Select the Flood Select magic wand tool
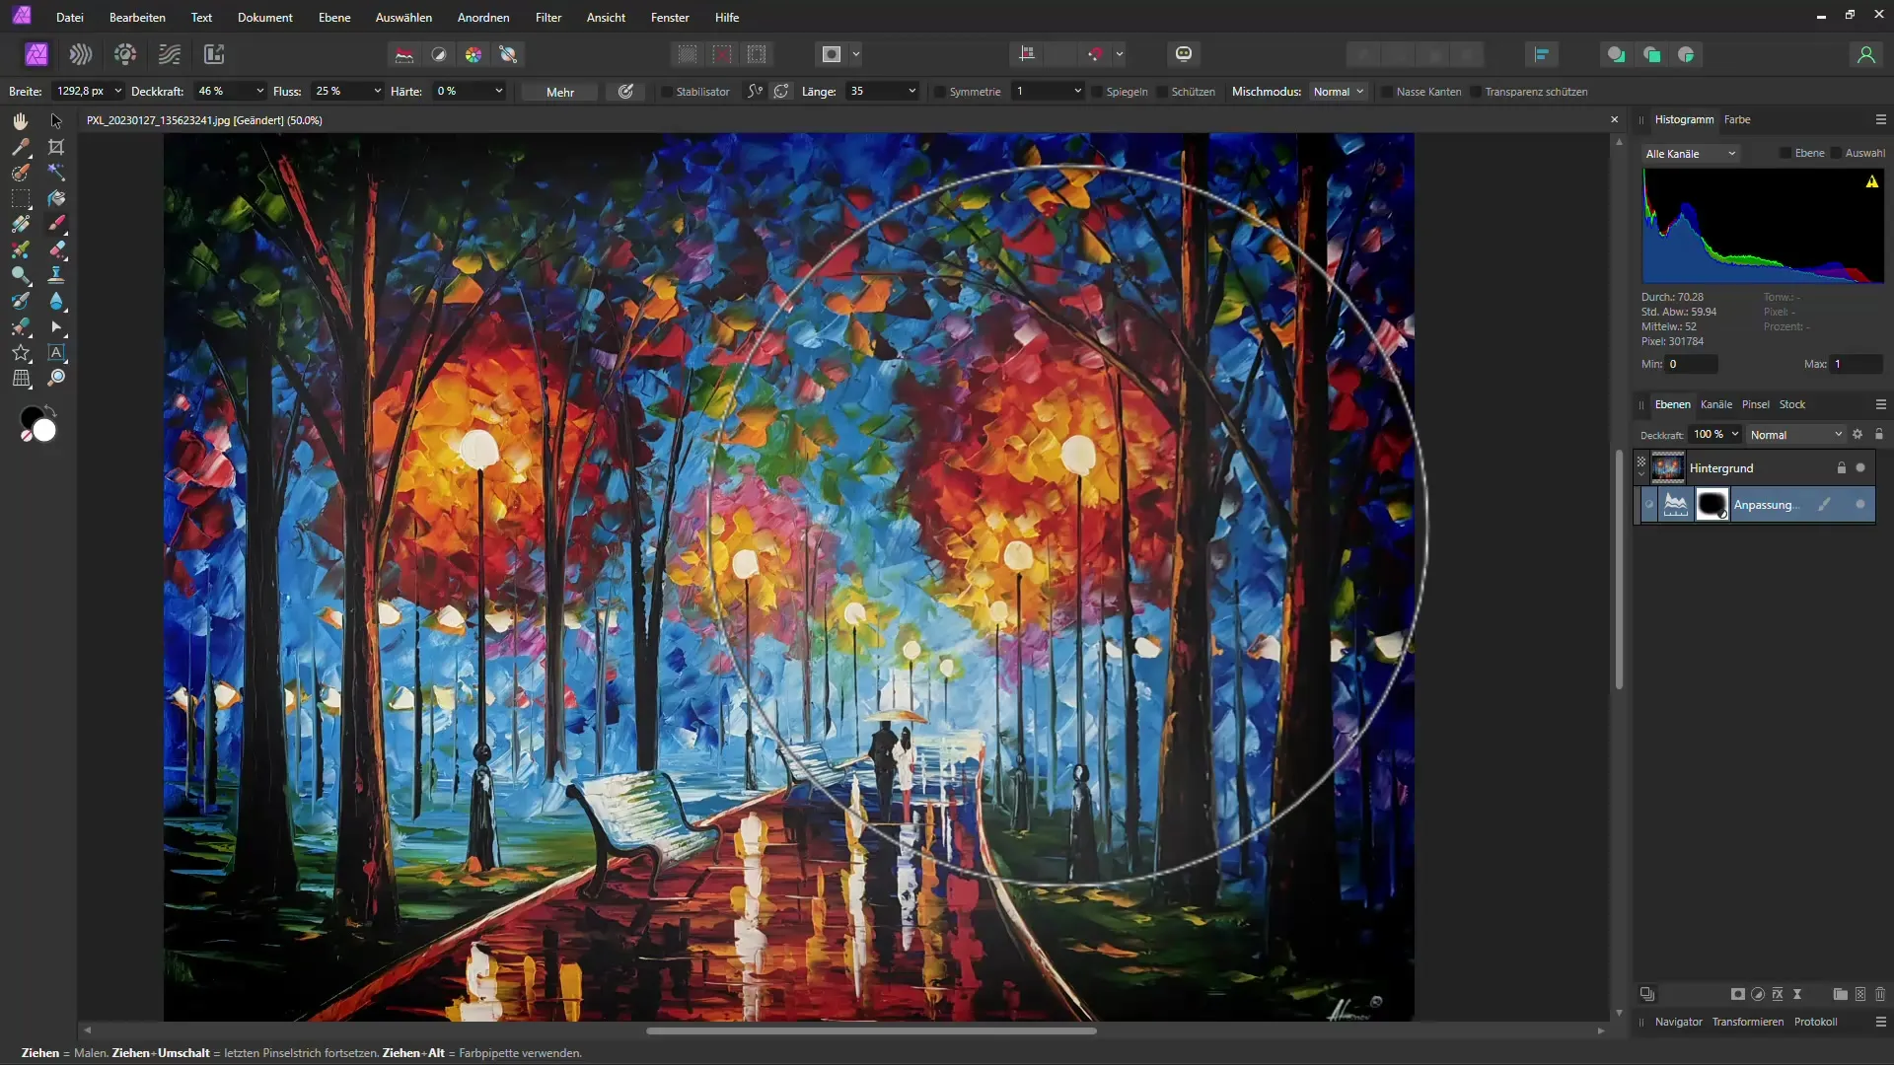Viewport: 1894px width, 1065px height. (x=56, y=173)
